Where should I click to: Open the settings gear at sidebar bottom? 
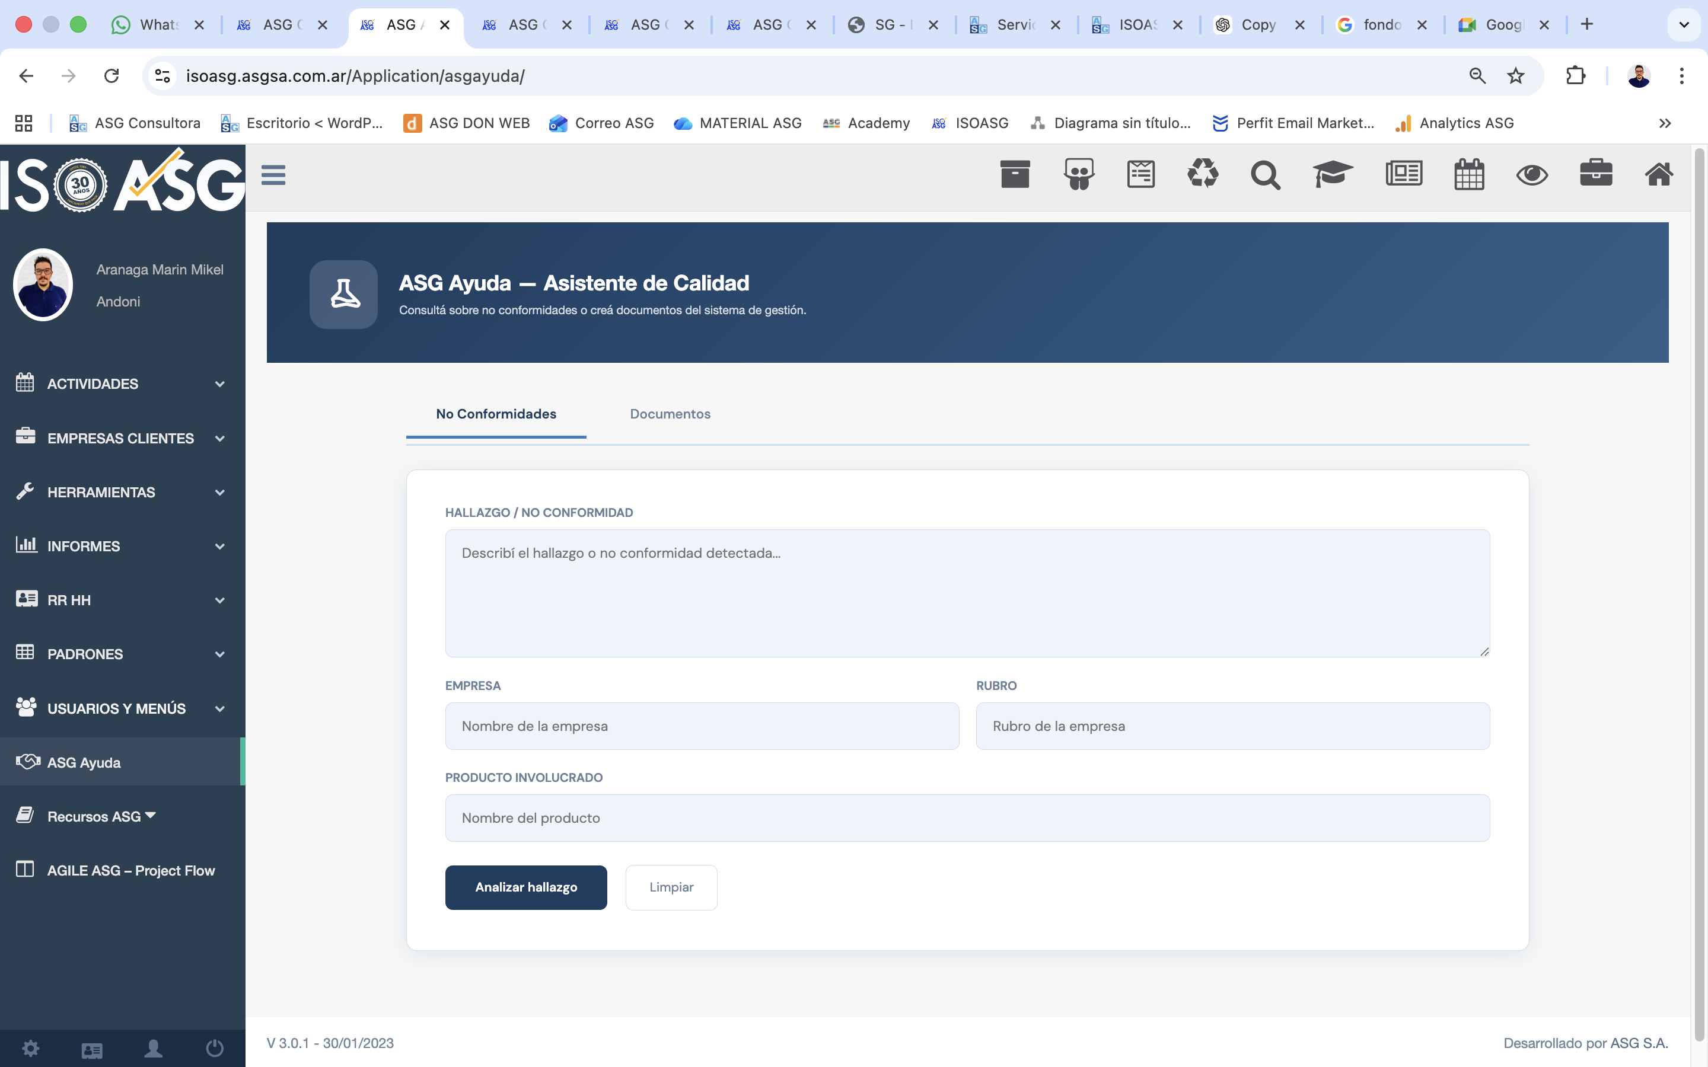tap(30, 1049)
